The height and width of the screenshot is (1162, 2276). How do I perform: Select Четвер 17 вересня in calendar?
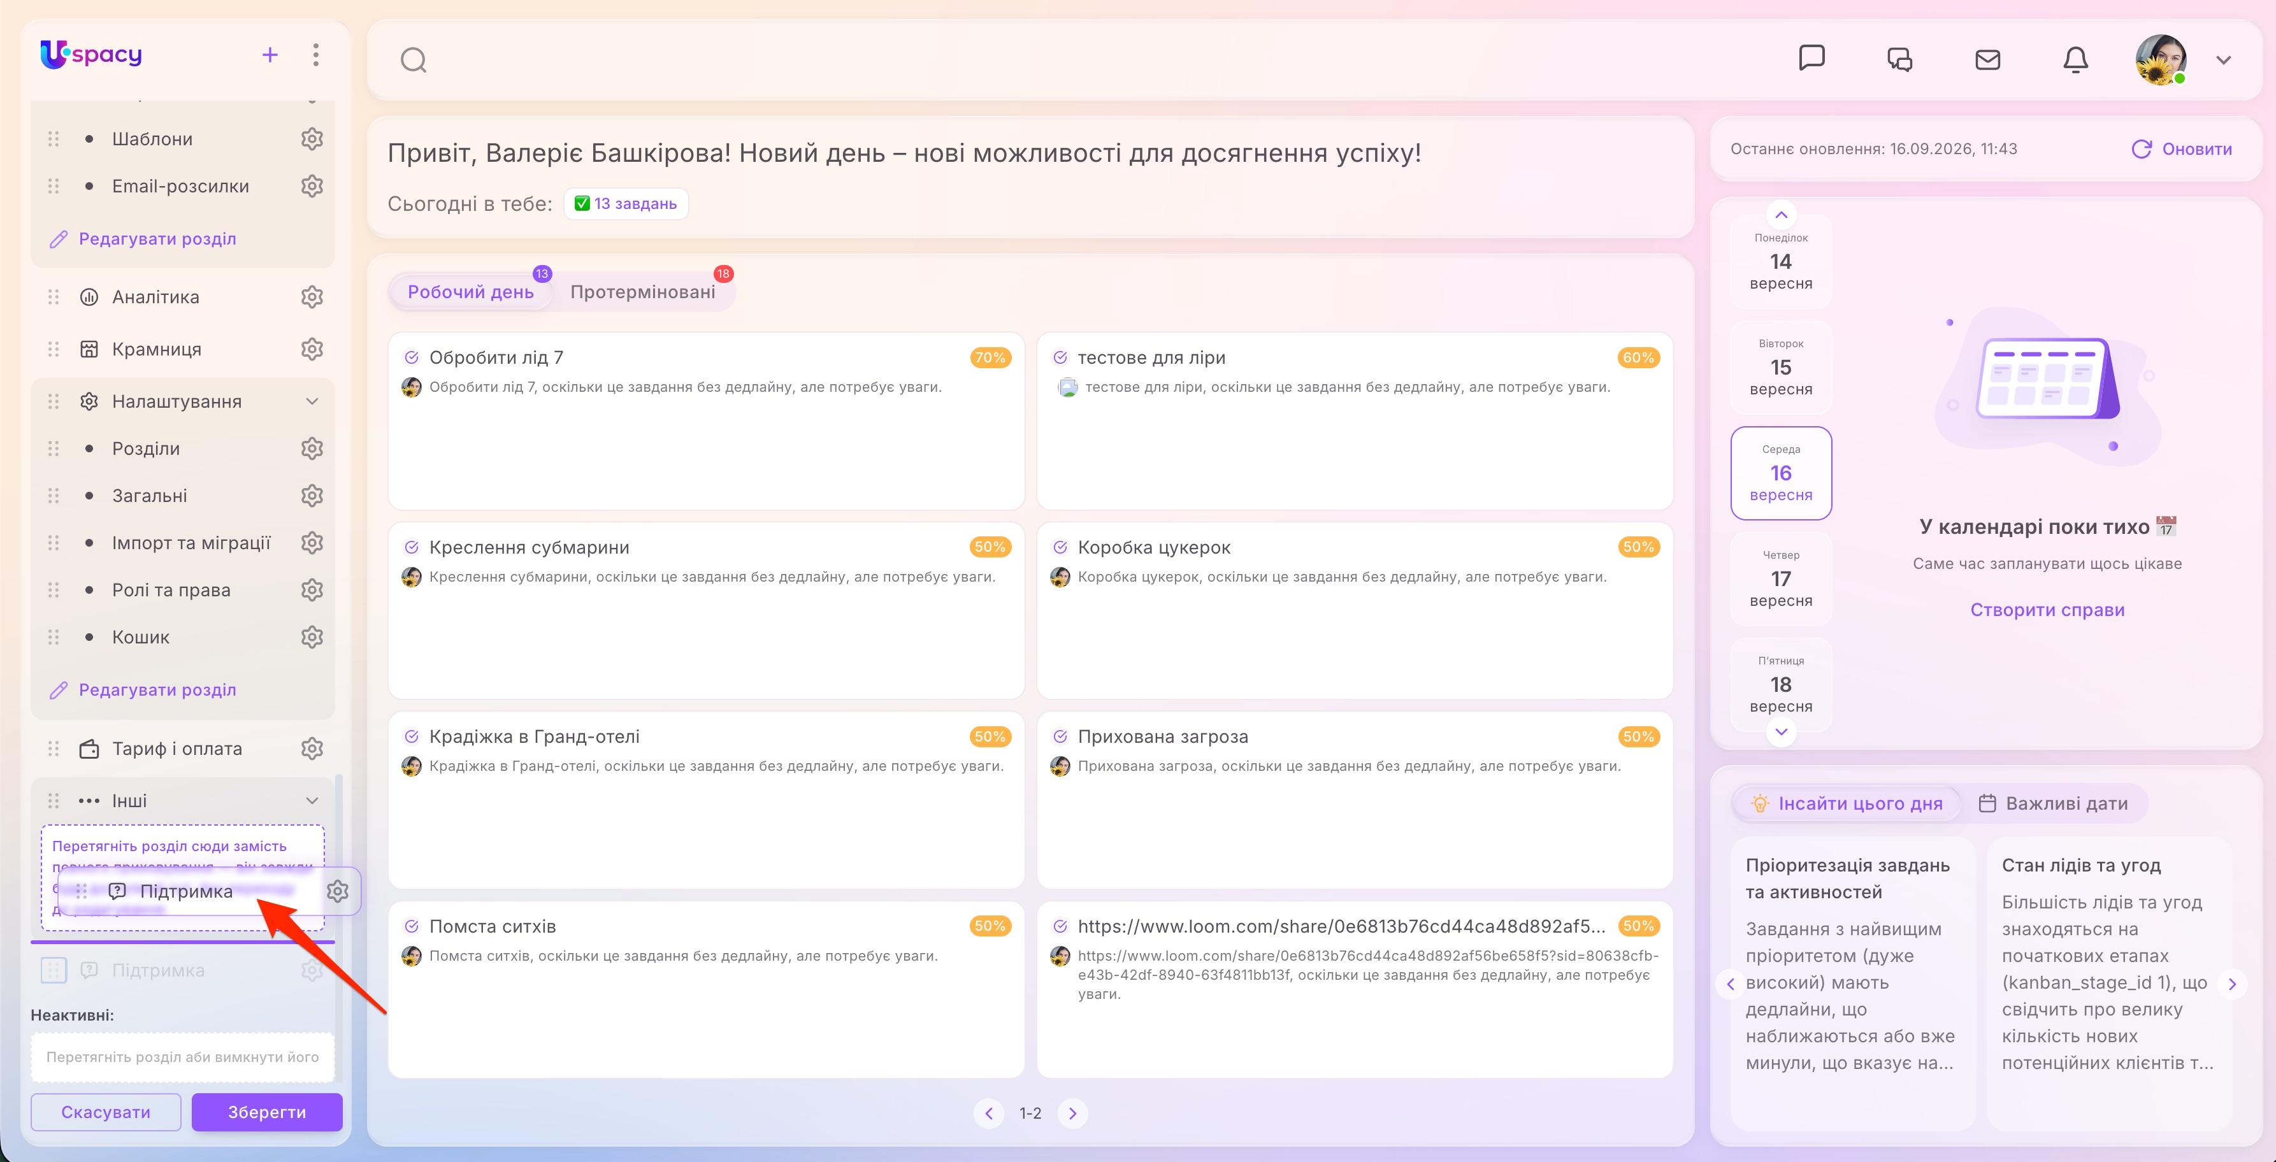point(1781,579)
